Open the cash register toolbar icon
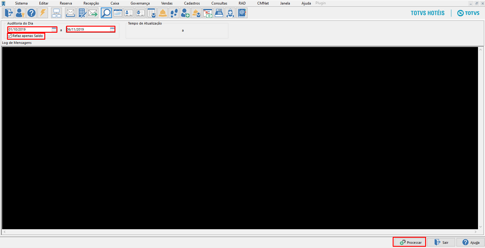 pyautogui.click(x=219, y=13)
